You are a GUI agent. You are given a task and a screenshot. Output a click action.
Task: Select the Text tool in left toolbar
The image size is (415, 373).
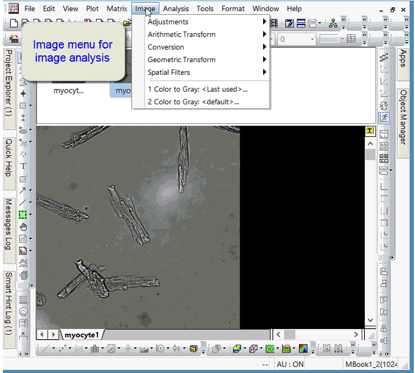point(23,166)
